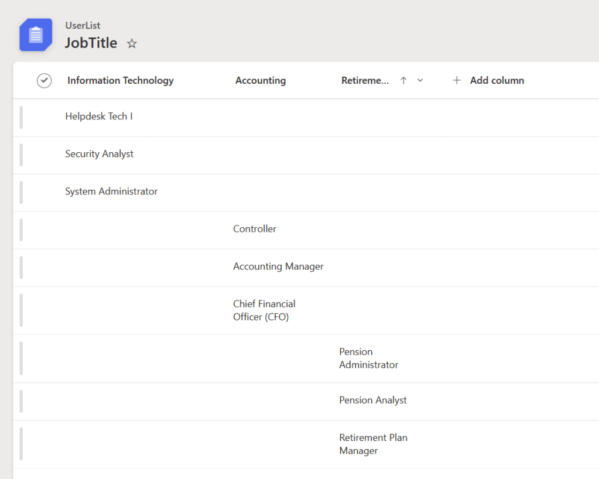Select the Helpdesk Tech I cell

[x=99, y=116]
